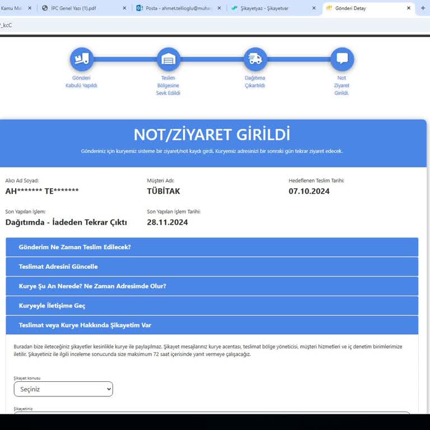The image size is (430, 430).
Task: Click the Alıcı Ad Soyad label
Action: point(22,180)
